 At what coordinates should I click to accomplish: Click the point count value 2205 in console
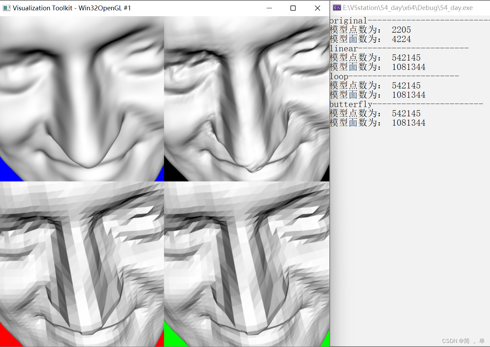401,30
